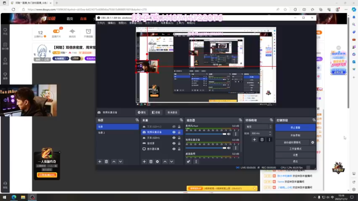Adjust the 麦克风/Aux volume slider
Viewport: 358px width, 201px height.
click(x=206, y=134)
